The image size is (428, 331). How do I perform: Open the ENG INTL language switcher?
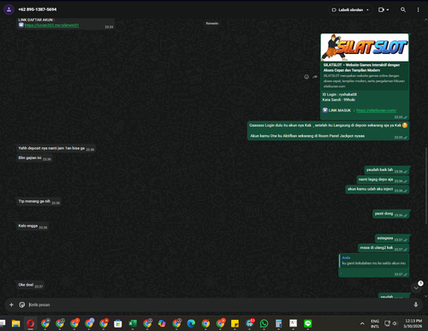pyautogui.click(x=375, y=323)
